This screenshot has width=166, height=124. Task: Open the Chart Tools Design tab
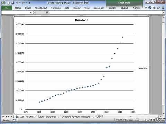click(x=112, y=8)
